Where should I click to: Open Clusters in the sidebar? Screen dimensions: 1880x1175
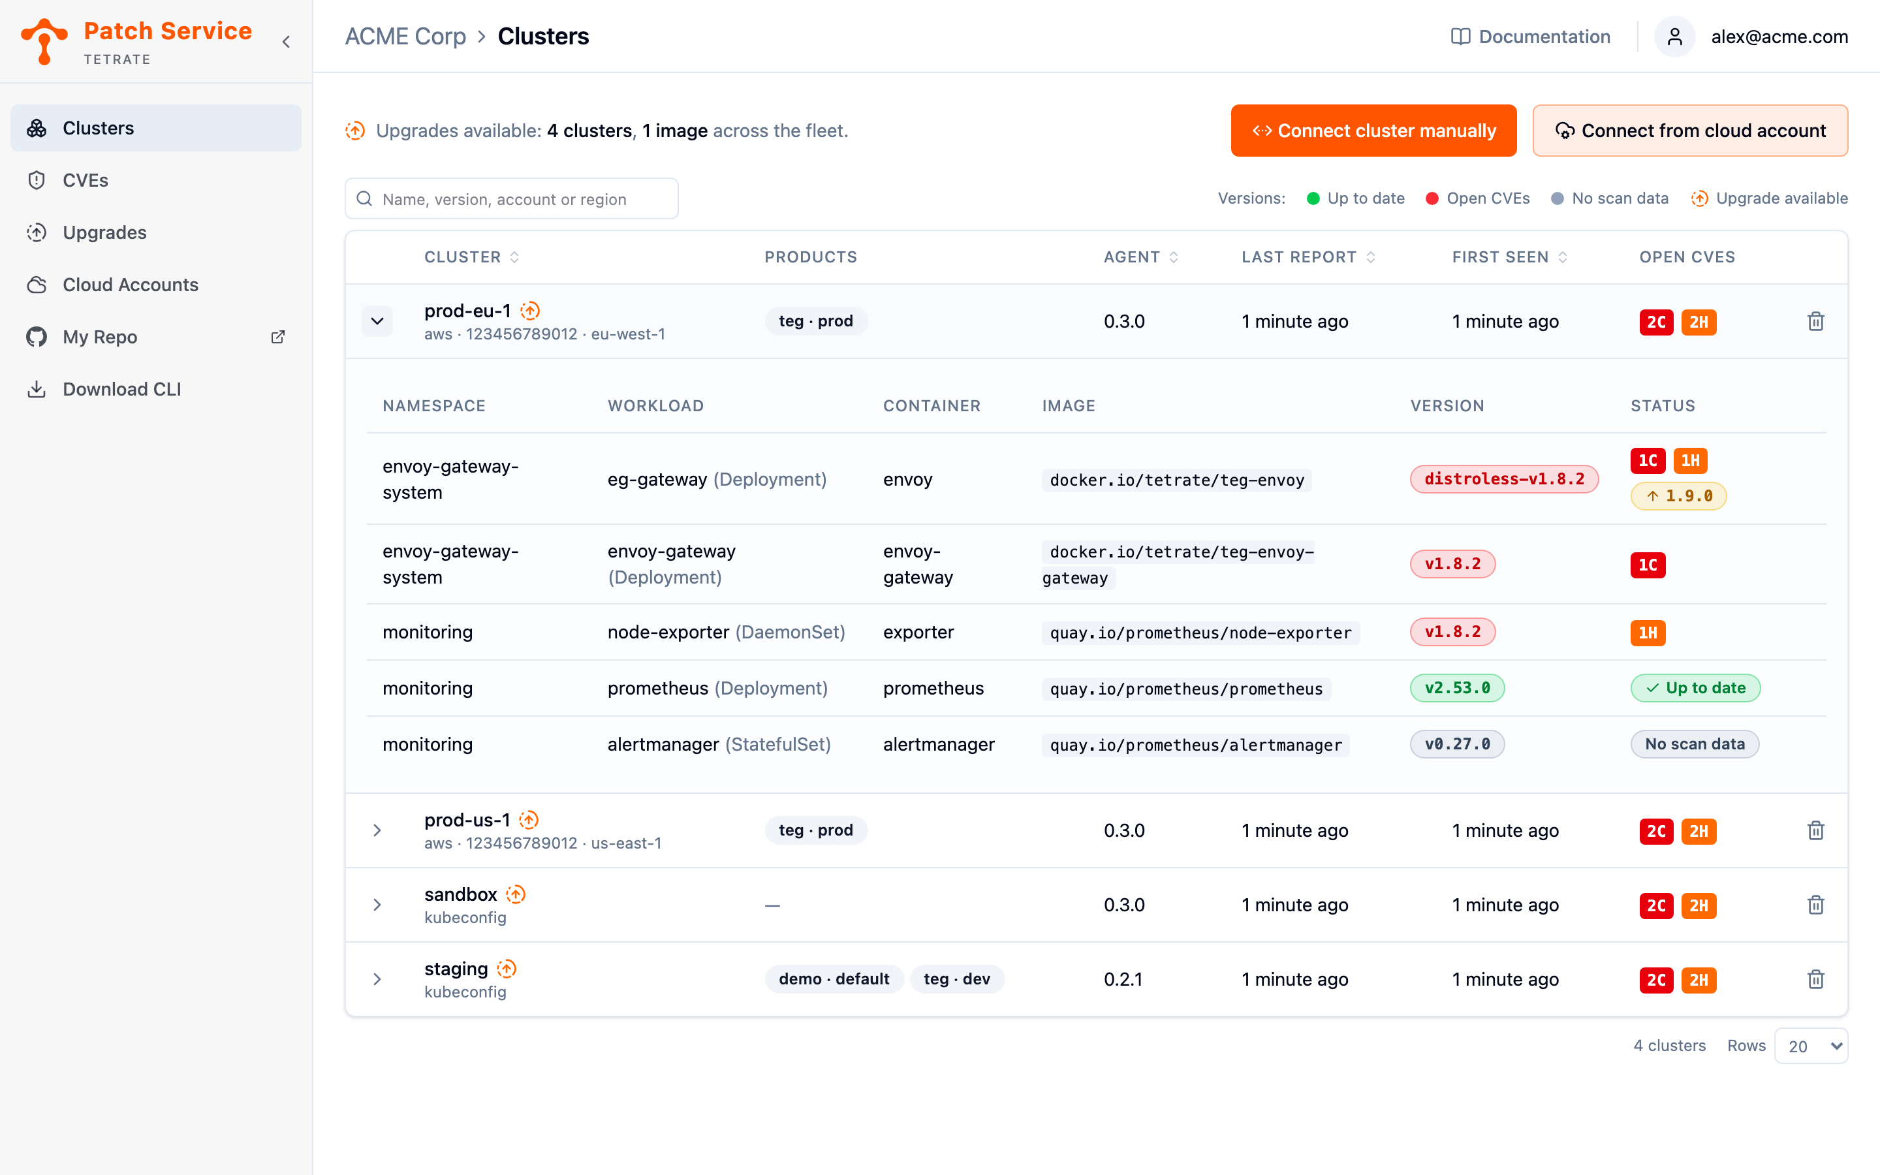point(155,128)
